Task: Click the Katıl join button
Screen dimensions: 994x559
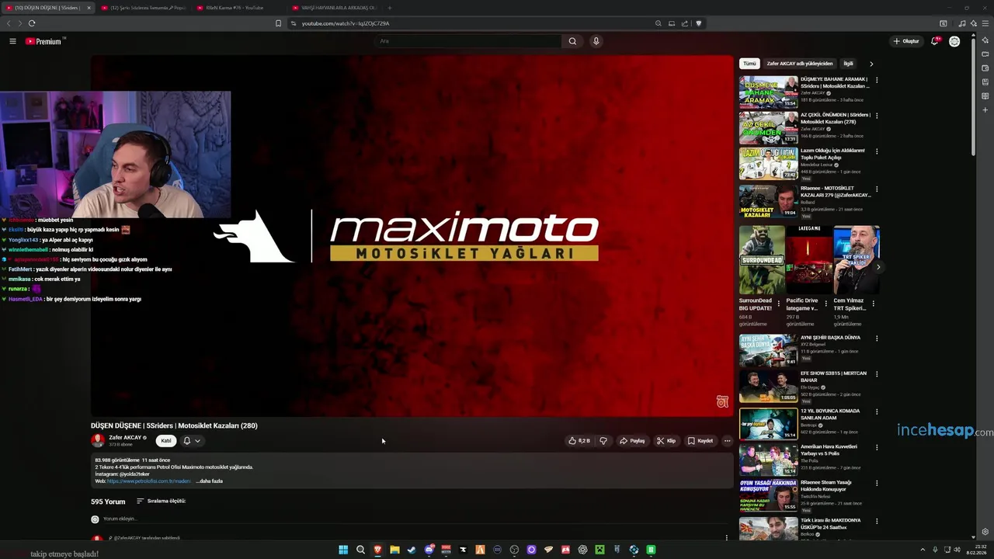Action: click(165, 441)
